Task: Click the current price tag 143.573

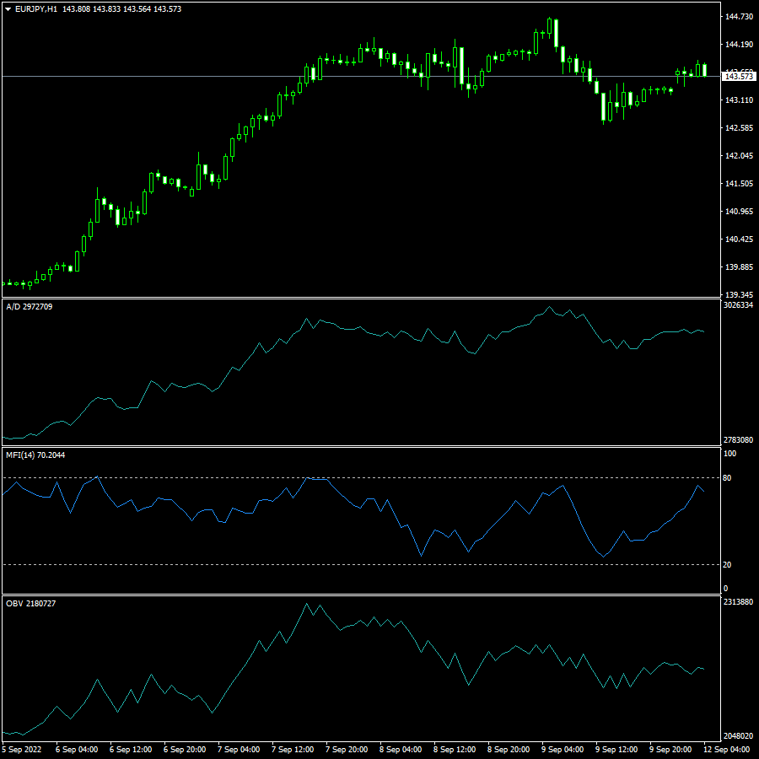Action: click(739, 77)
